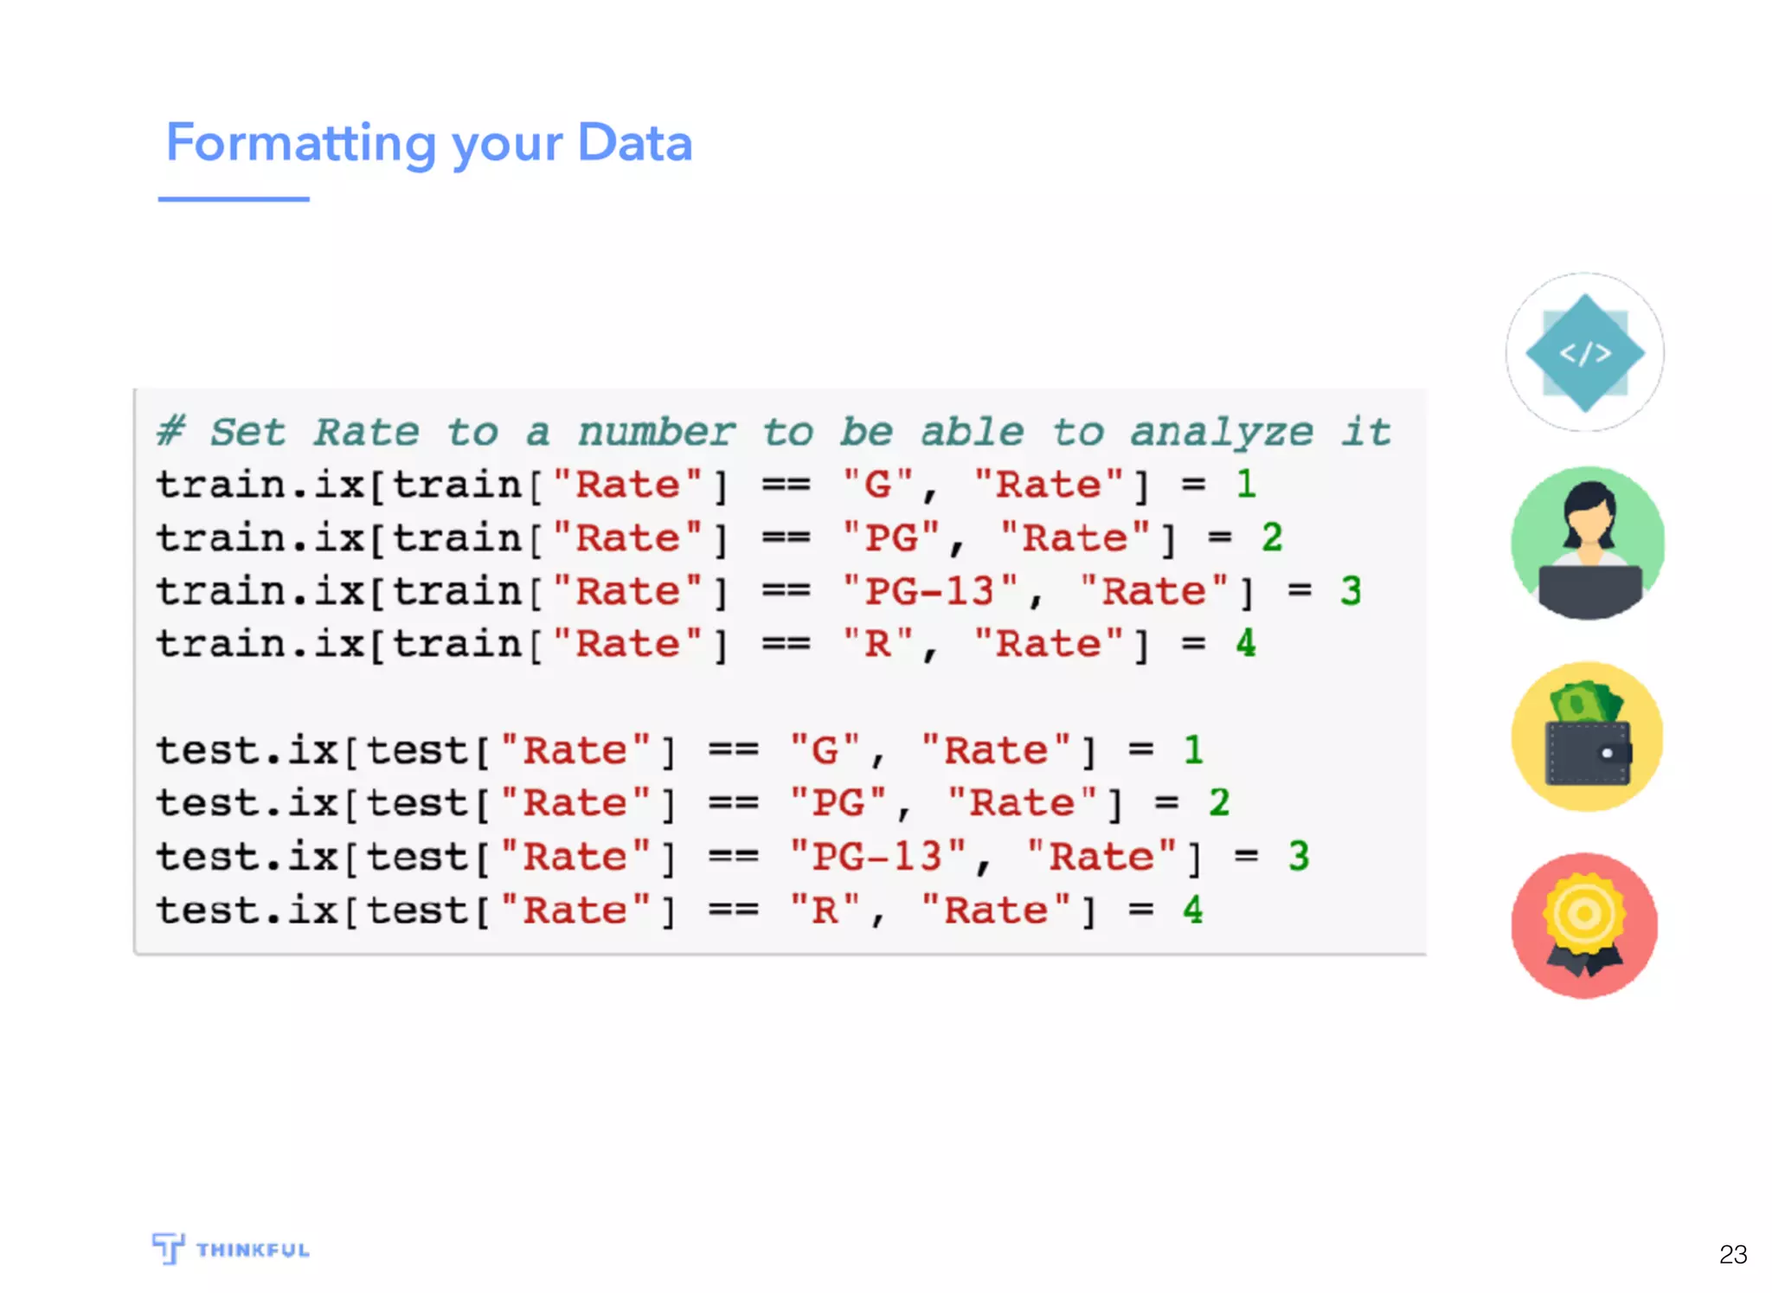This screenshot has width=1772, height=1293.
Task: Click the Set Rate comment line
Action: (x=773, y=432)
